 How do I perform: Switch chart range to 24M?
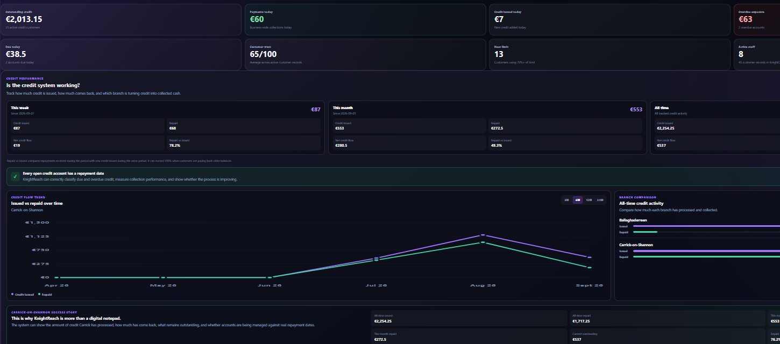click(x=600, y=200)
